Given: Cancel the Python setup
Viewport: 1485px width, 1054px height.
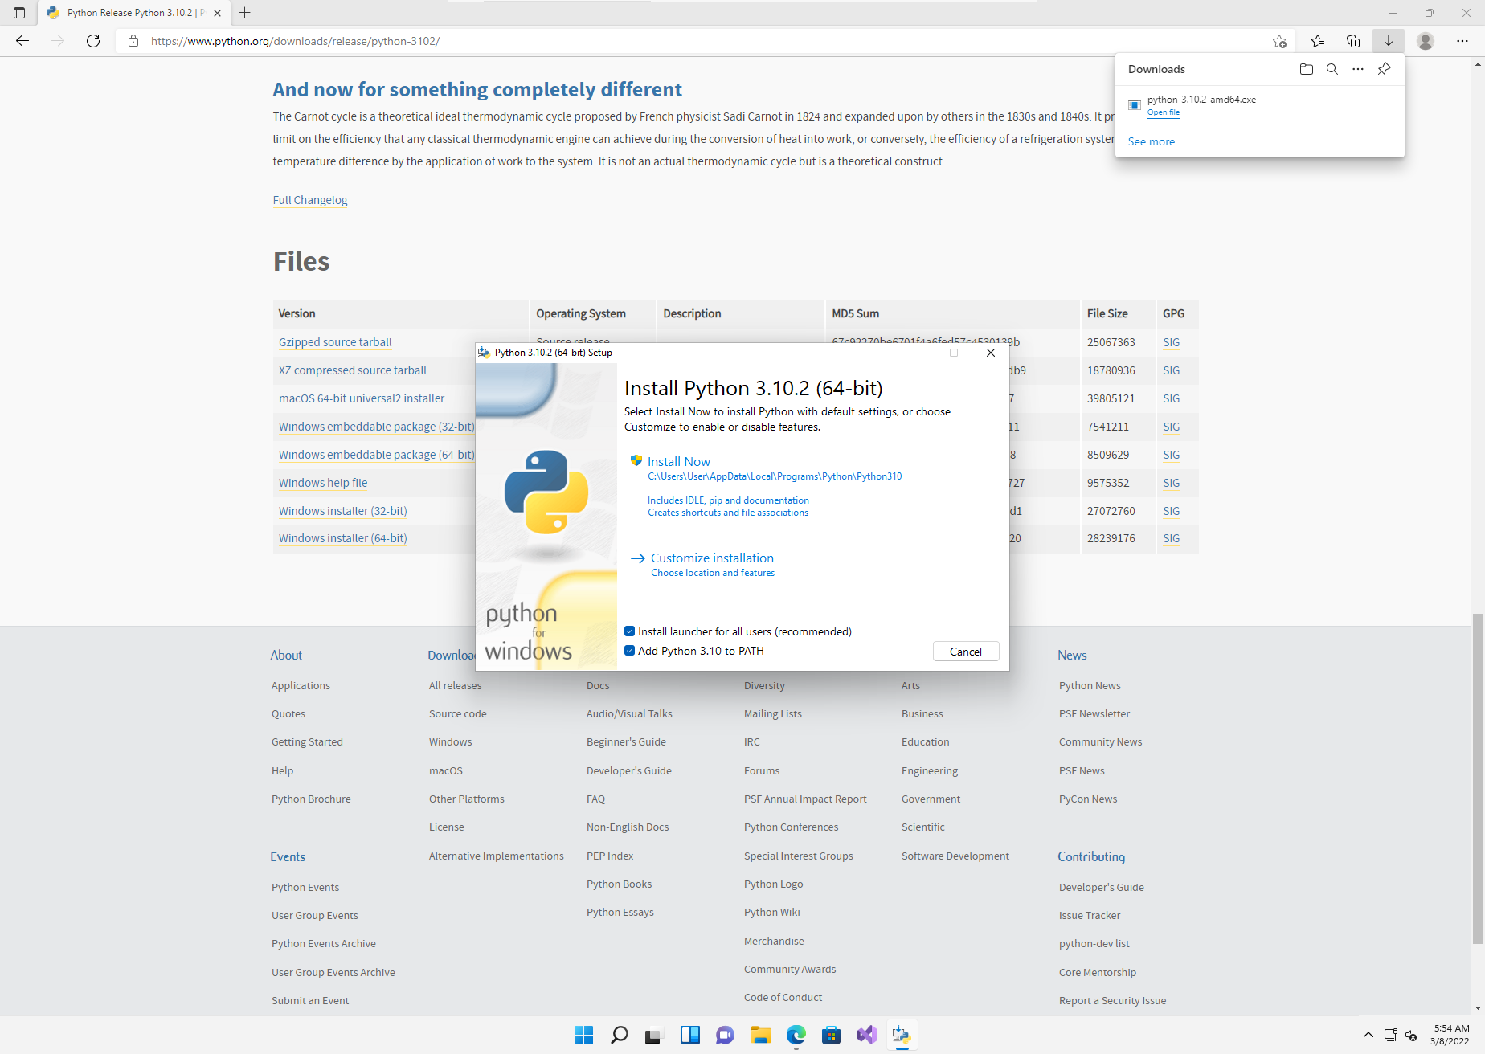Looking at the screenshot, I should click(965, 651).
